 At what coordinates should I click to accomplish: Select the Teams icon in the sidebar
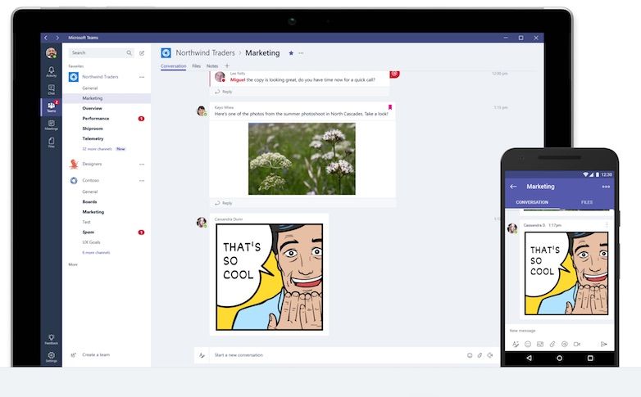tap(51, 107)
